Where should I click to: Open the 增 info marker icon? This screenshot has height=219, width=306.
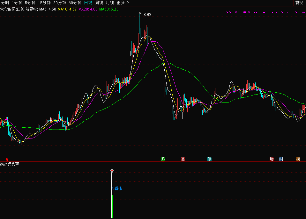click(272, 159)
